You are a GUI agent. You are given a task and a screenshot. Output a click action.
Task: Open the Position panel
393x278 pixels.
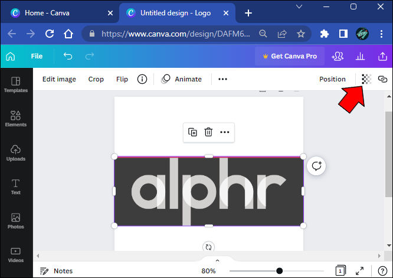pos(332,79)
